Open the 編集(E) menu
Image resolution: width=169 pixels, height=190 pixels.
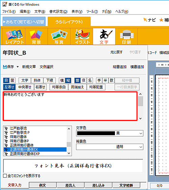25,12
